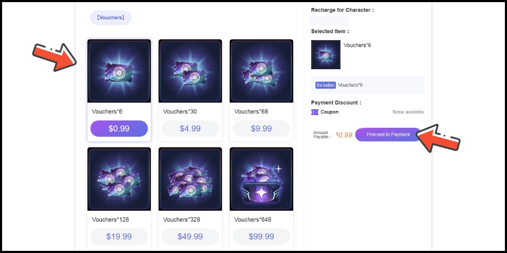Open the Vouchers category tab
This screenshot has height=253, width=507.
point(111,18)
